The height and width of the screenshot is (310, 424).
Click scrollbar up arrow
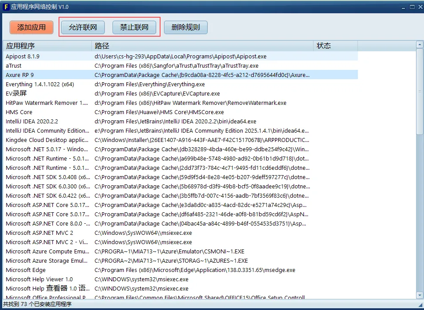click(420, 45)
